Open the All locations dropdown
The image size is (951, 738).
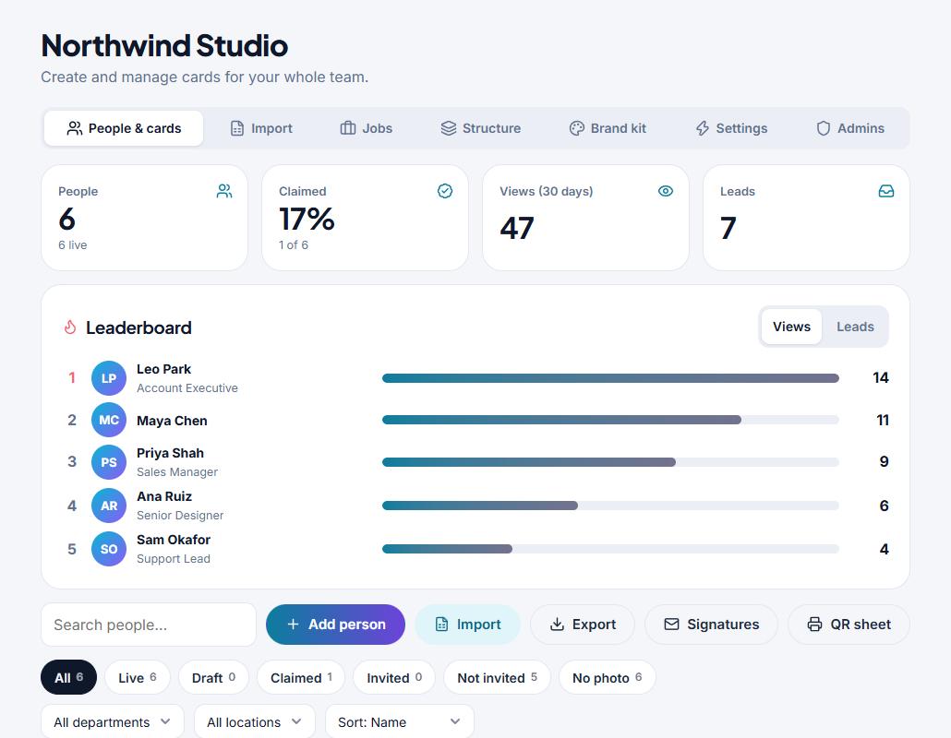[255, 721]
